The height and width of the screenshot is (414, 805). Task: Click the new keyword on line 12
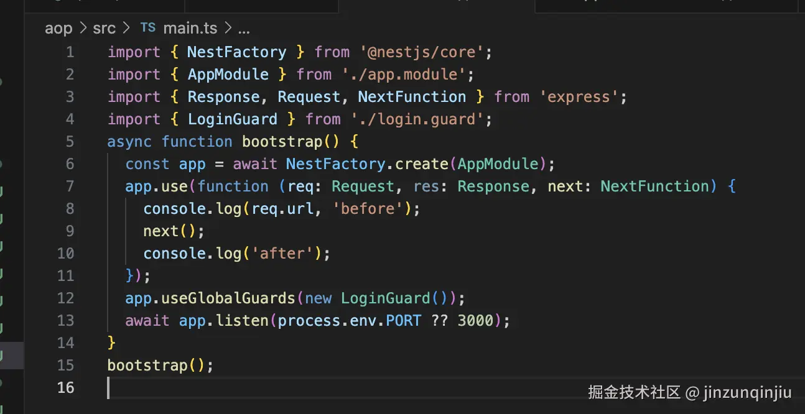(319, 298)
